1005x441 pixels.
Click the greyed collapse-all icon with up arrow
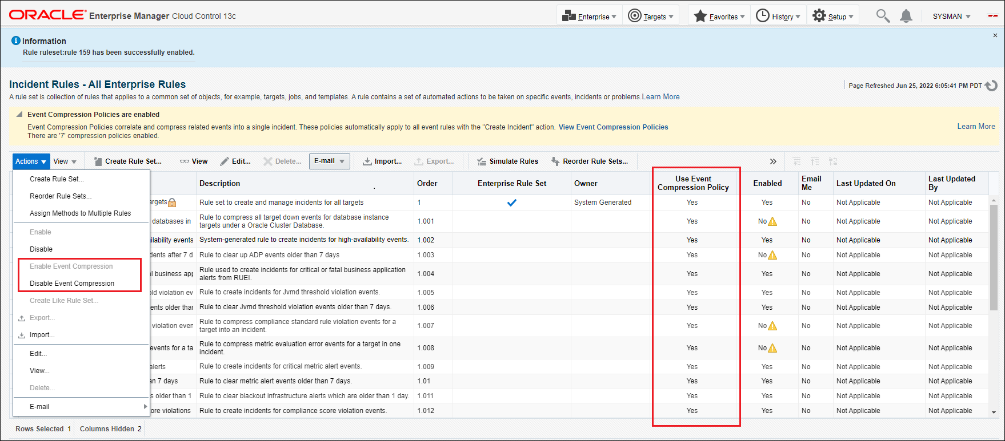click(x=815, y=161)
